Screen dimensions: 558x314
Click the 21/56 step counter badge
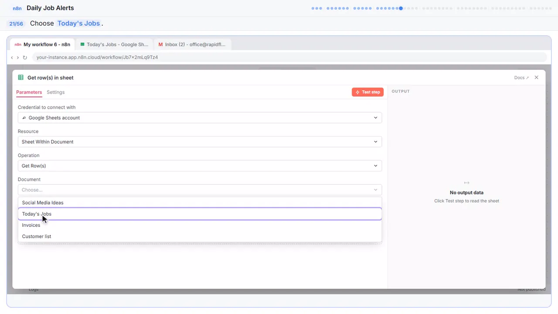click(x=16, y=24)
